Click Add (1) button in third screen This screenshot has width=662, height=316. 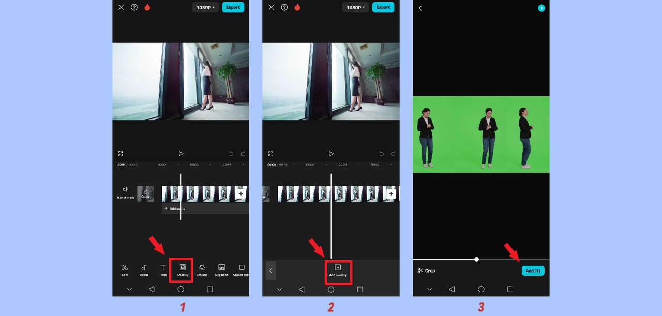(x=533, y=270)
